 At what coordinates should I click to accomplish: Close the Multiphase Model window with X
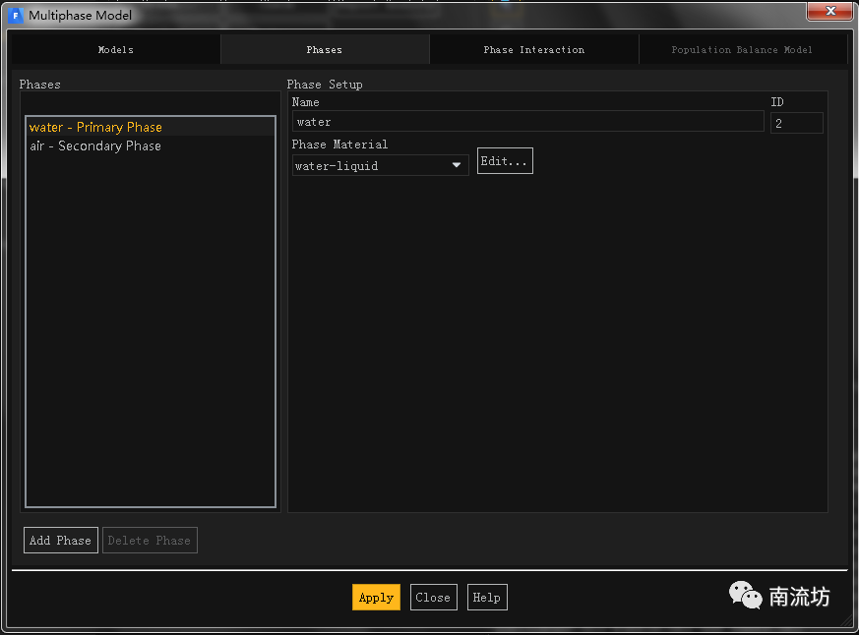pyautogui.click(x=831, y=12)
